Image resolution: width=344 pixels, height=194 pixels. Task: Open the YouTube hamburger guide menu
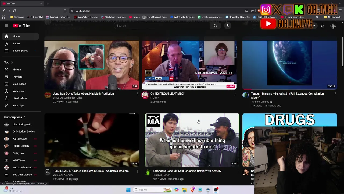(x=6, y=26)
